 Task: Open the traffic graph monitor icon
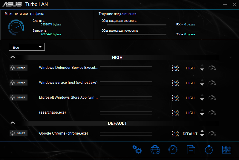point(227,150)
